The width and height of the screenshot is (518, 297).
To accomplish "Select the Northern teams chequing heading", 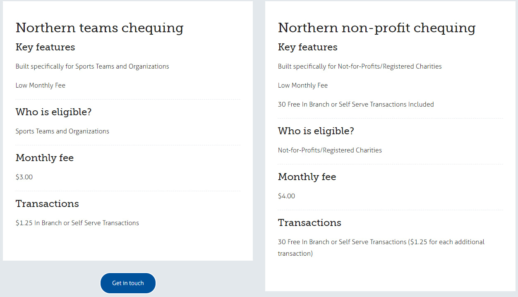I will (x=99, y=28).
